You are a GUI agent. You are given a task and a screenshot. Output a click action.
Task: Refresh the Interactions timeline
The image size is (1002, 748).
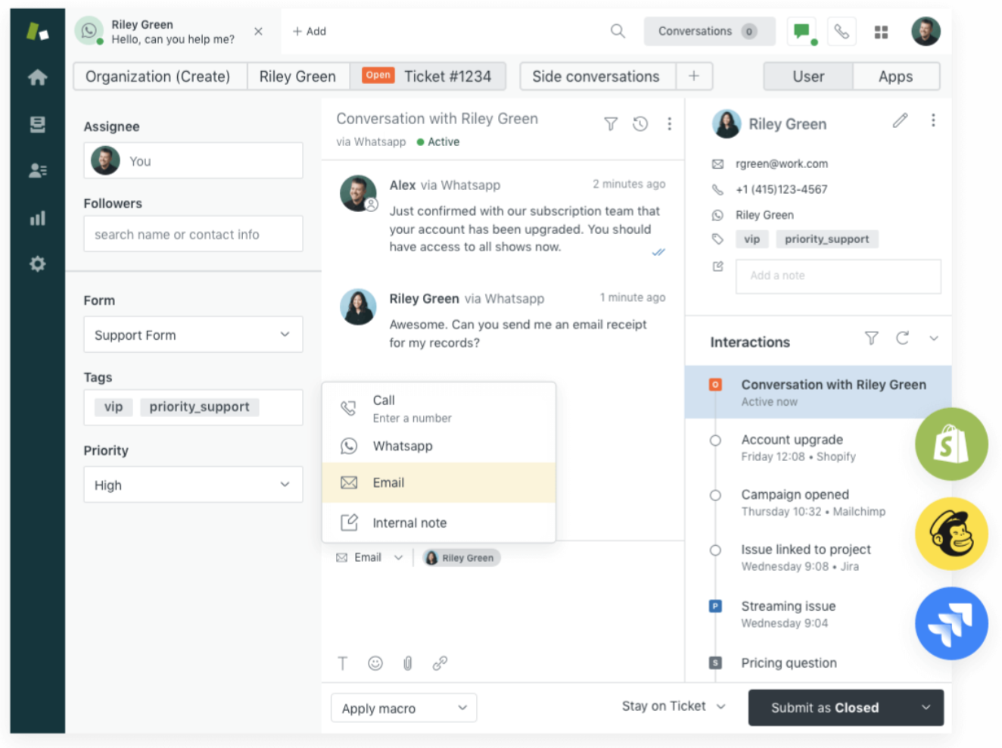(902, 339)
